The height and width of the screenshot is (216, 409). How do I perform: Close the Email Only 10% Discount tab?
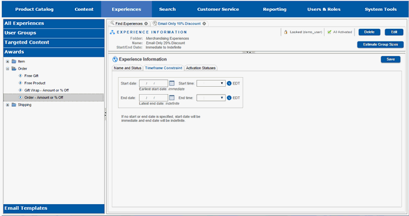click(204, 24)
